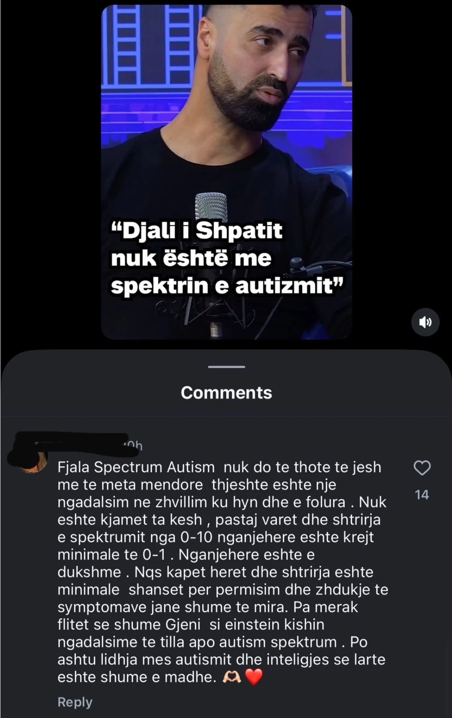Mute the video with the speaker icon
452x718 pixels.
pos(425,322)
